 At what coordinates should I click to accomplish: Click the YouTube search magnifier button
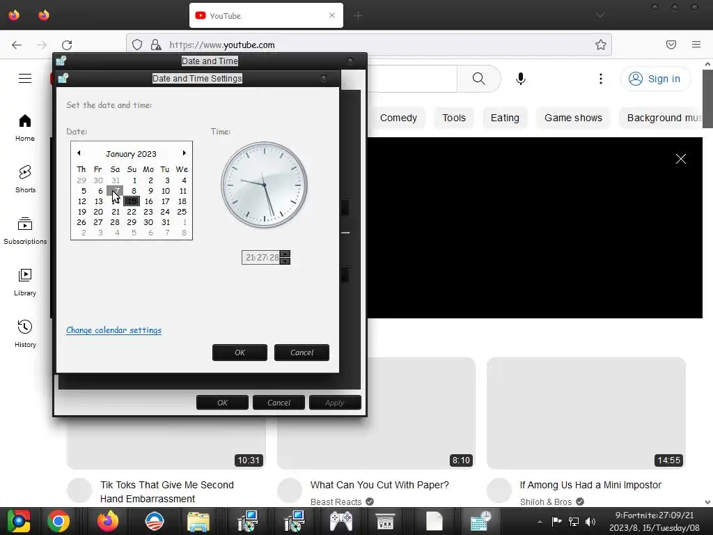click(x=479, y=79)
